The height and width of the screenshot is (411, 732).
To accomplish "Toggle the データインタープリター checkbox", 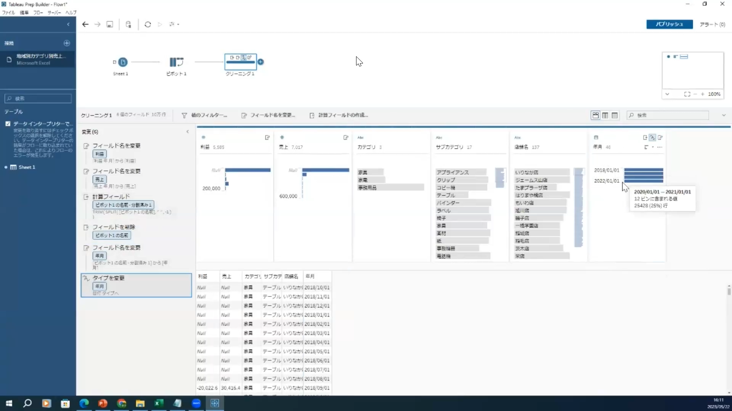I will 8,124.
